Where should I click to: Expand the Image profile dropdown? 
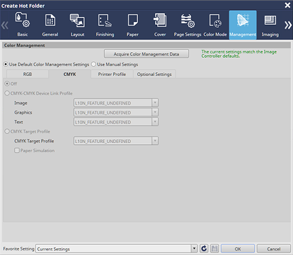[x=155, y=103]
